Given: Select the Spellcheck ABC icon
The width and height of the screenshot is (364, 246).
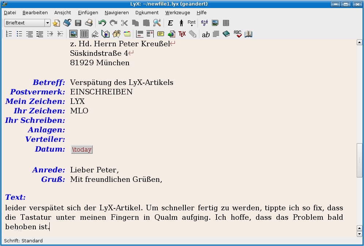Looking at the screenshot, I should 237,34.
